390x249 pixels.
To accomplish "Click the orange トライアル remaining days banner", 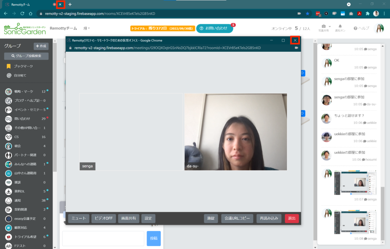I will tap(162, 28).
